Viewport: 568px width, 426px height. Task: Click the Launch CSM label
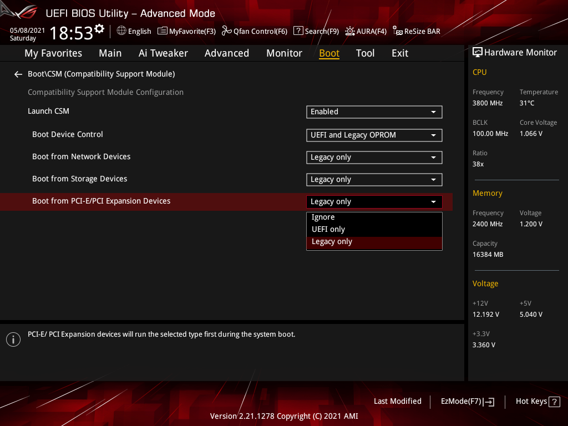pos(49,111)
